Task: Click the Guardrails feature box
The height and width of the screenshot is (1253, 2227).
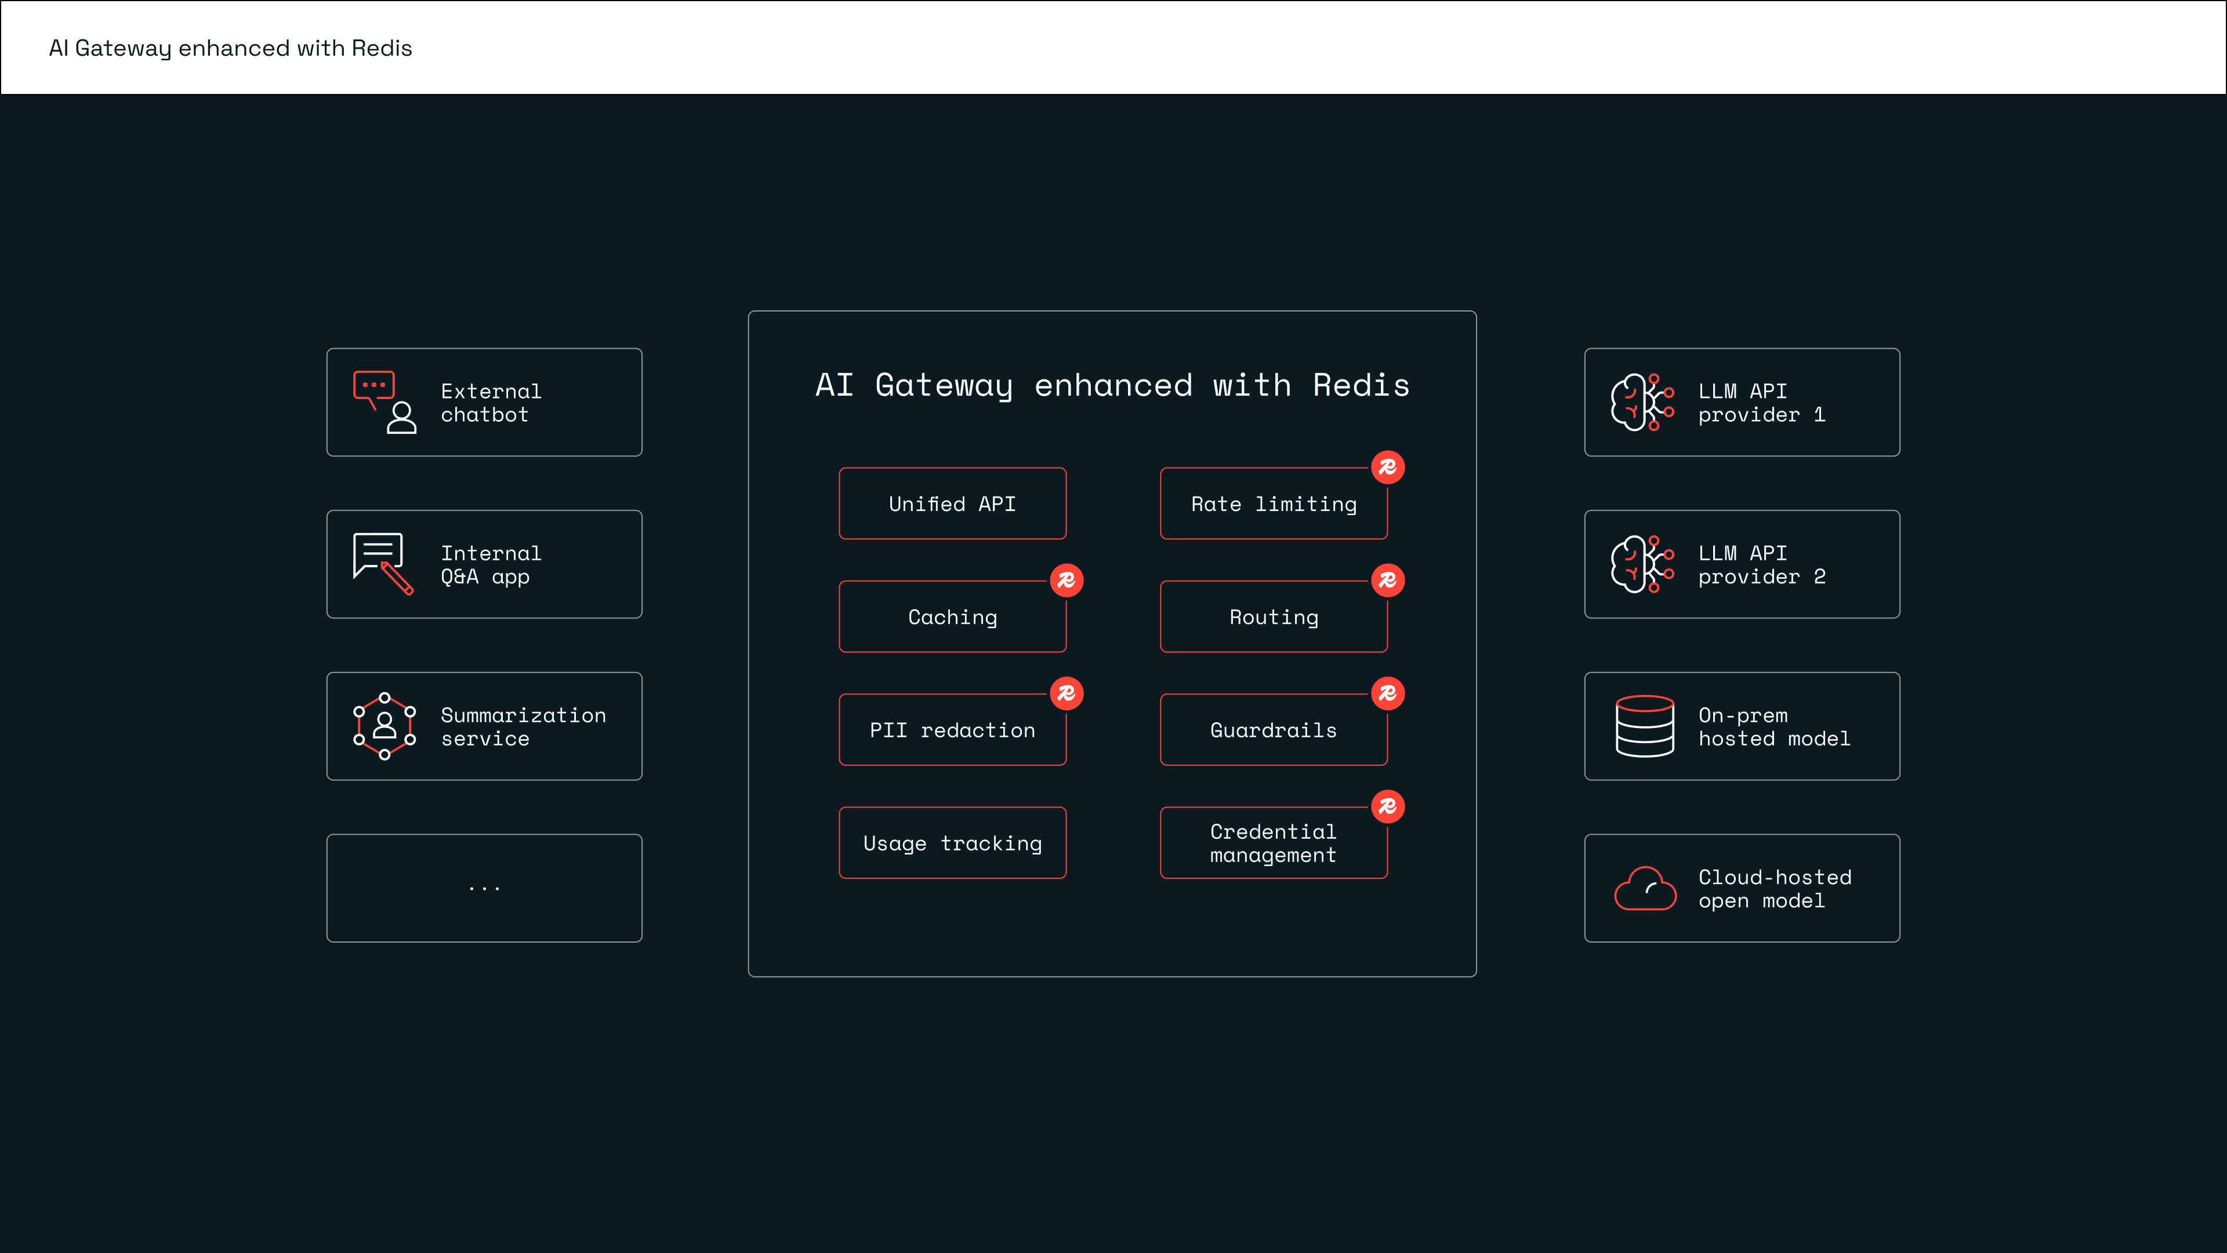Action: (1274, 731)
